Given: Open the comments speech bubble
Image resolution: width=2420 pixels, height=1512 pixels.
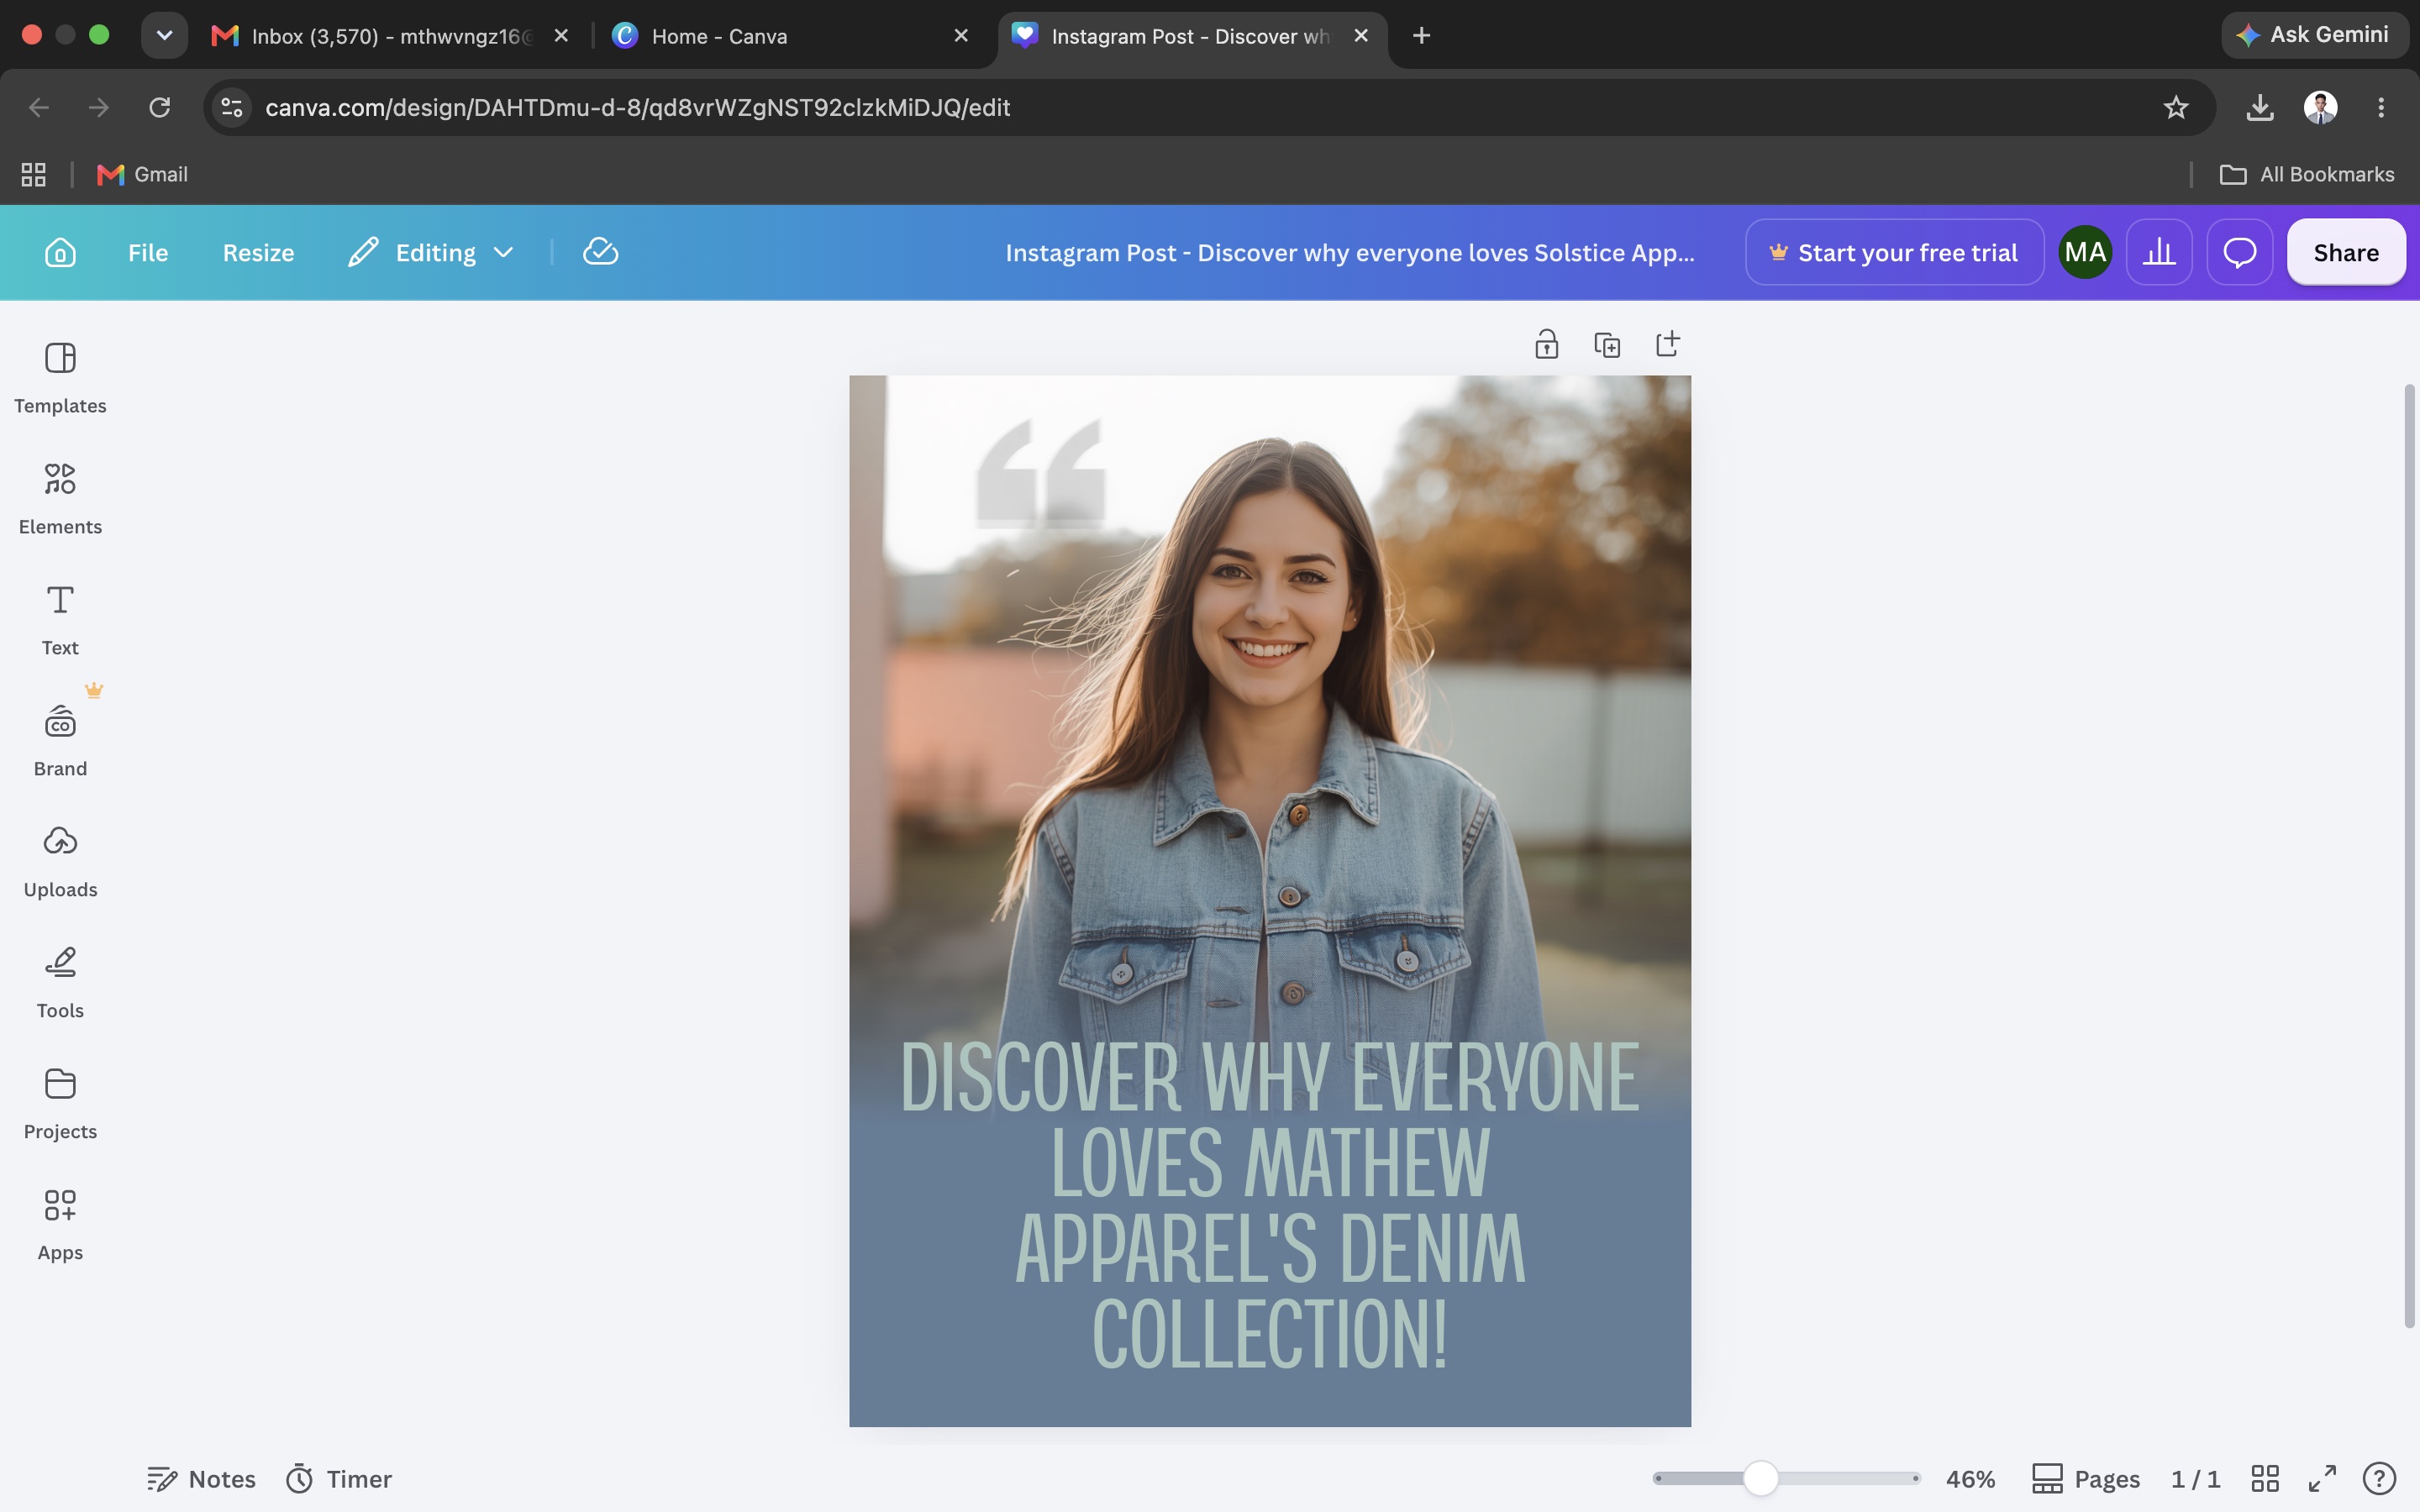Looking at the screenshot, I should pos(2239,252).
